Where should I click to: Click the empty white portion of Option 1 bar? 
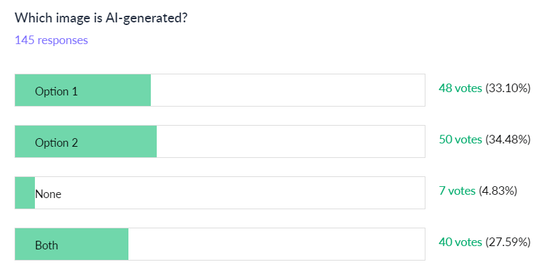click(288, 90)
